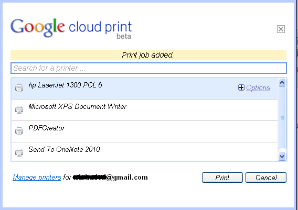Viewport: 298px width, 210px height.
Task: Click the Cancel button
Action: pyautogui.click(x=266, y=178)
